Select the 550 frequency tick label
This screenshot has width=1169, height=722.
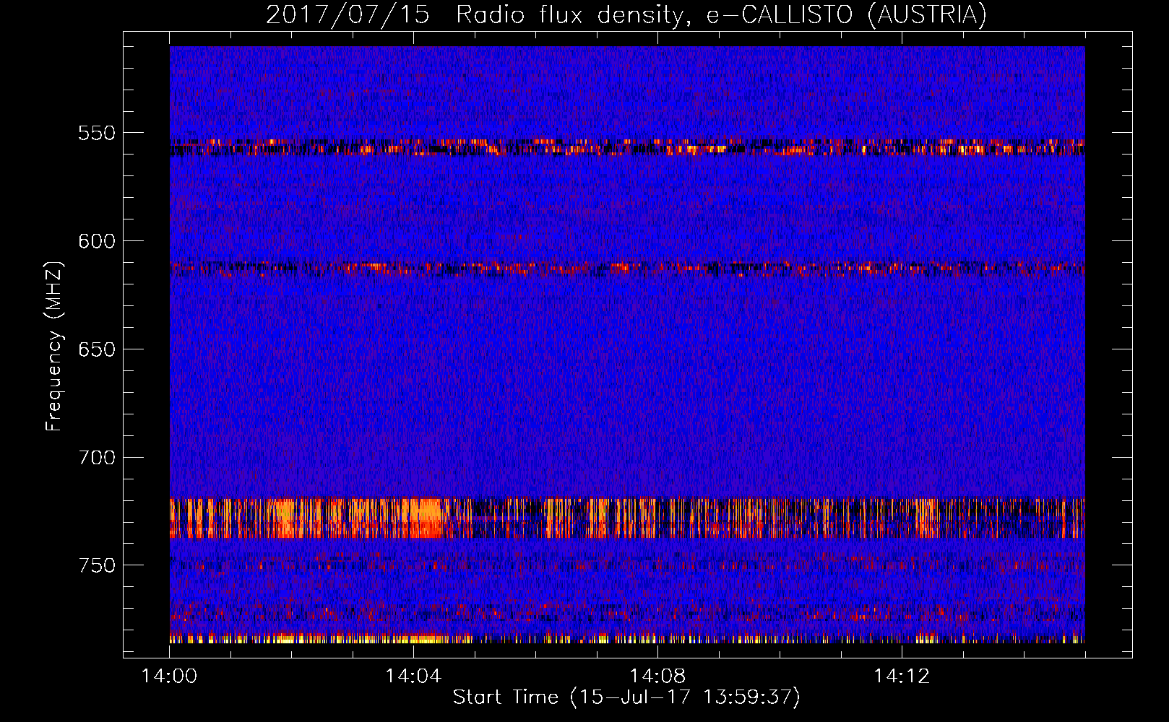tap(97, 133)
